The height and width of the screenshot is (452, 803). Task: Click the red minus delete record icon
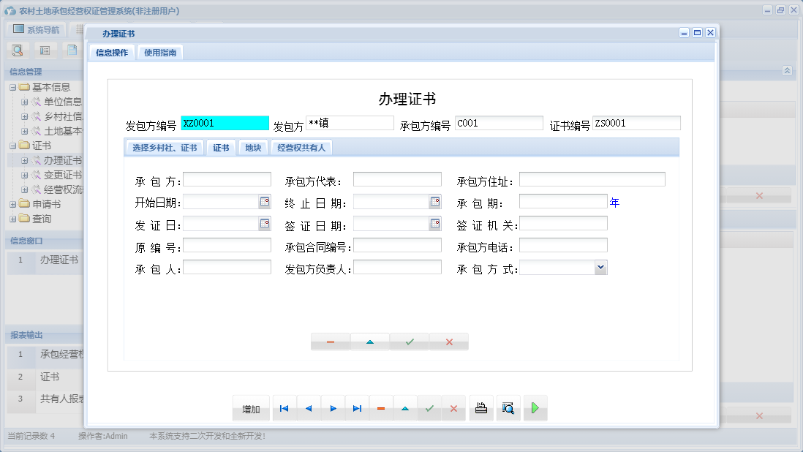coord(381,408)
